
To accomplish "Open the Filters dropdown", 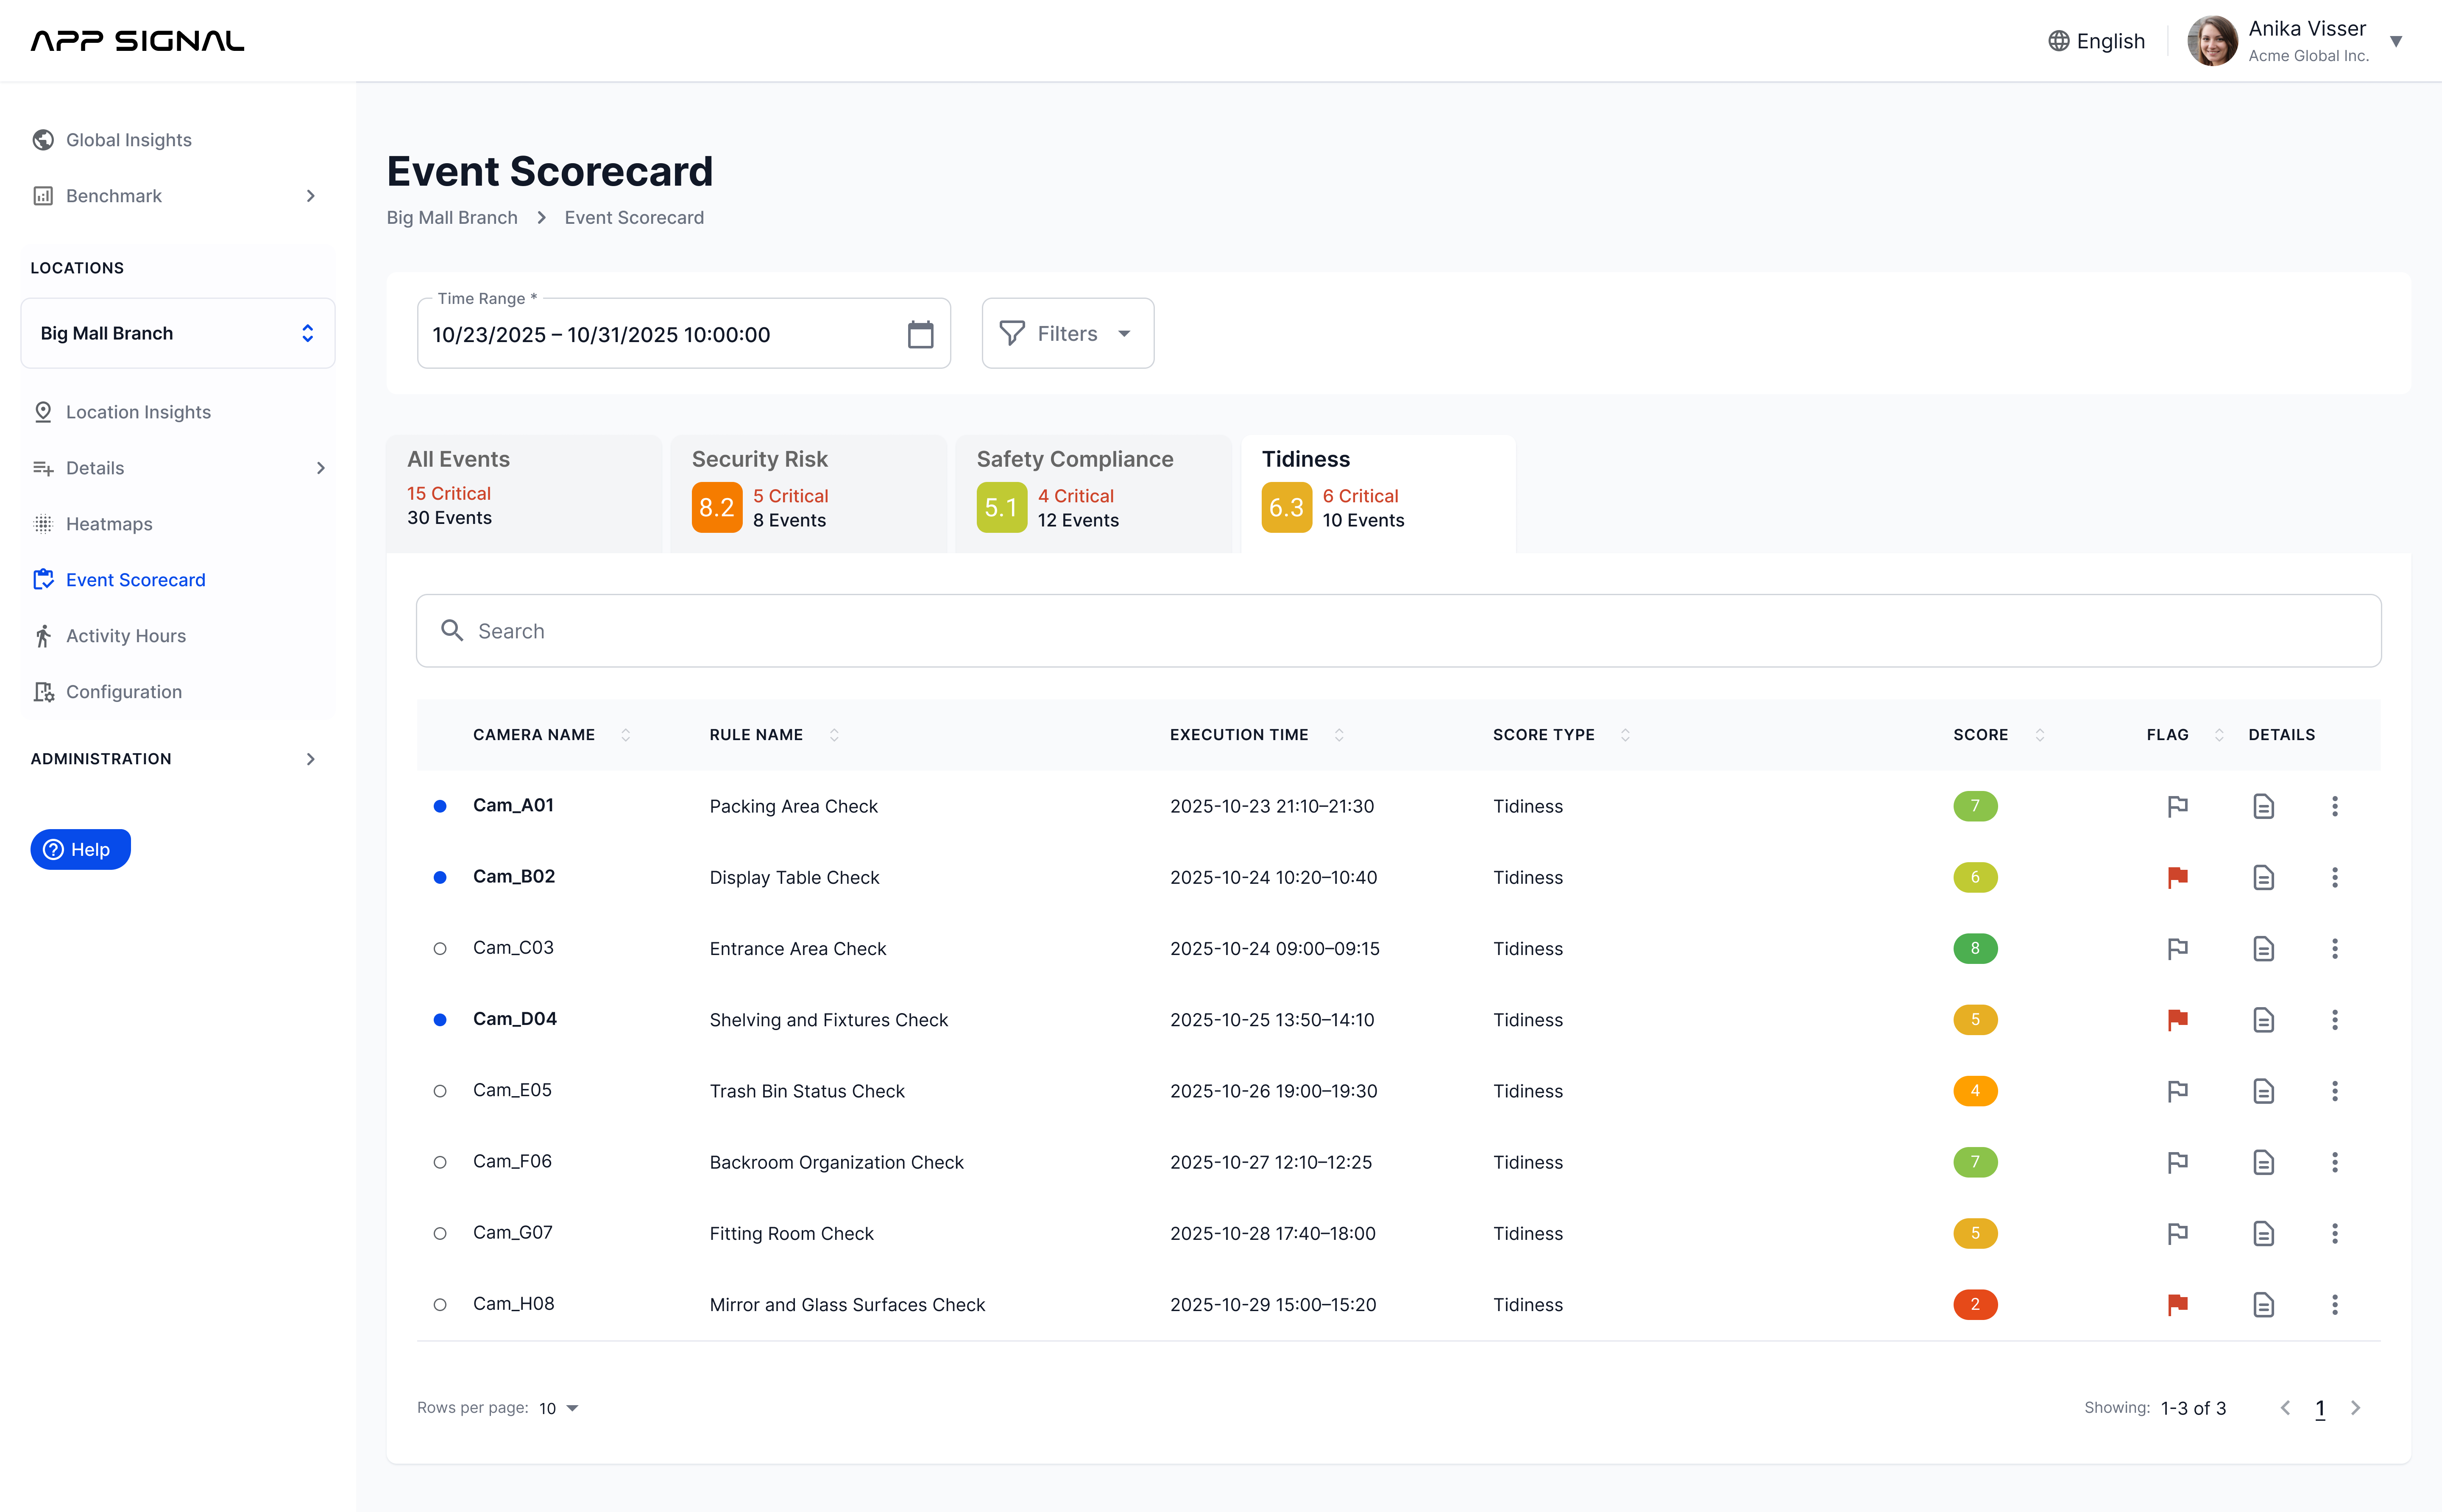I will [x=1067, y=334].
